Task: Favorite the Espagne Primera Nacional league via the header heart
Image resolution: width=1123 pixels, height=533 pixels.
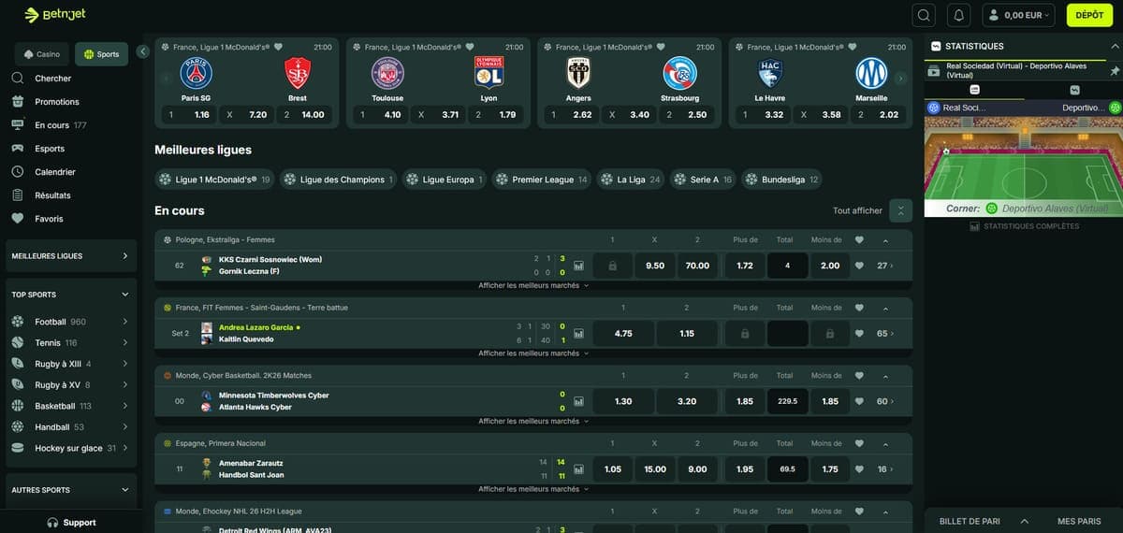Action: point(859,443)
